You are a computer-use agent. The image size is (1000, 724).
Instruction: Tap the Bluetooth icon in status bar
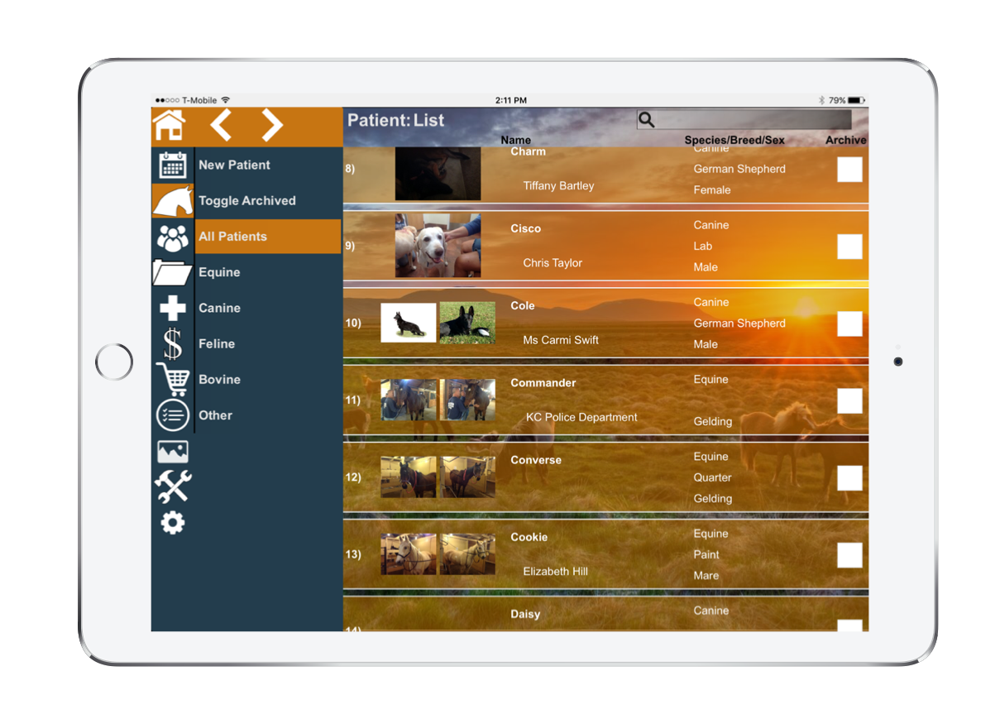pos(821,100)
